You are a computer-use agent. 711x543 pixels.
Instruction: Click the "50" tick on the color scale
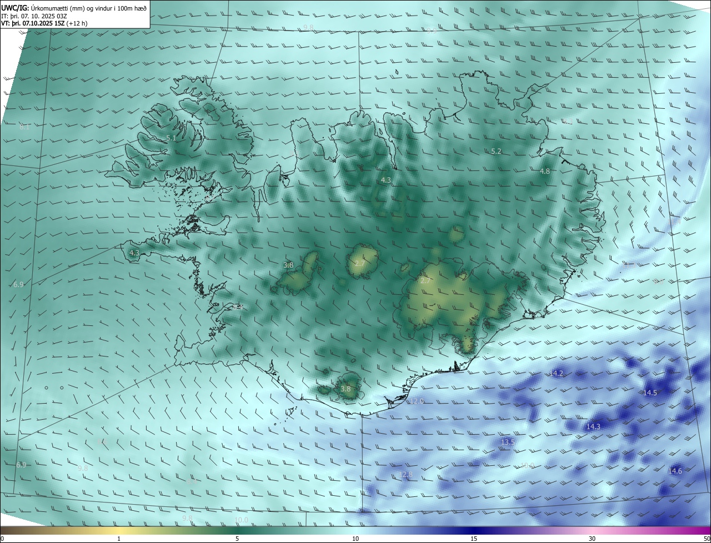pos(707,539)
